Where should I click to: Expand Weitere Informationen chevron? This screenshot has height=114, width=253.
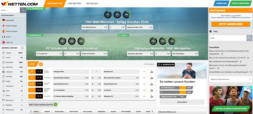tap(250, 79)
